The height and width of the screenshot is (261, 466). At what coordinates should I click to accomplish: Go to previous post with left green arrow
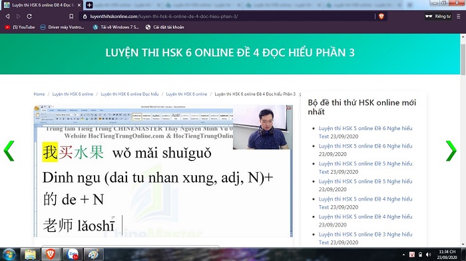coord(9,151)
